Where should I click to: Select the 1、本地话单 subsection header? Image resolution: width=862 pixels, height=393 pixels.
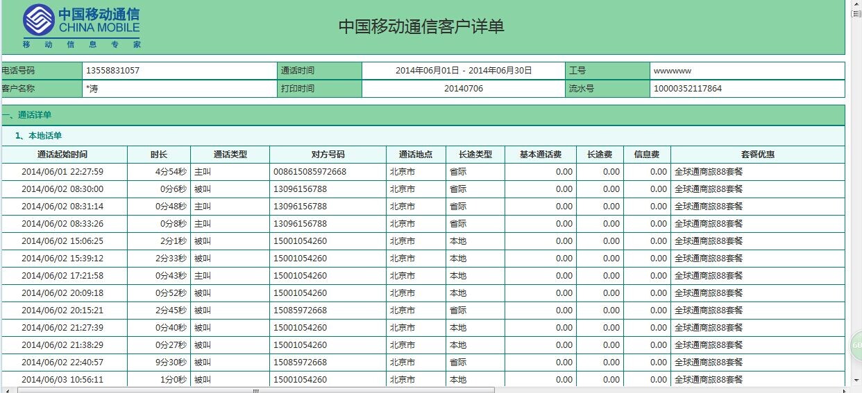[x=38, y=136]
